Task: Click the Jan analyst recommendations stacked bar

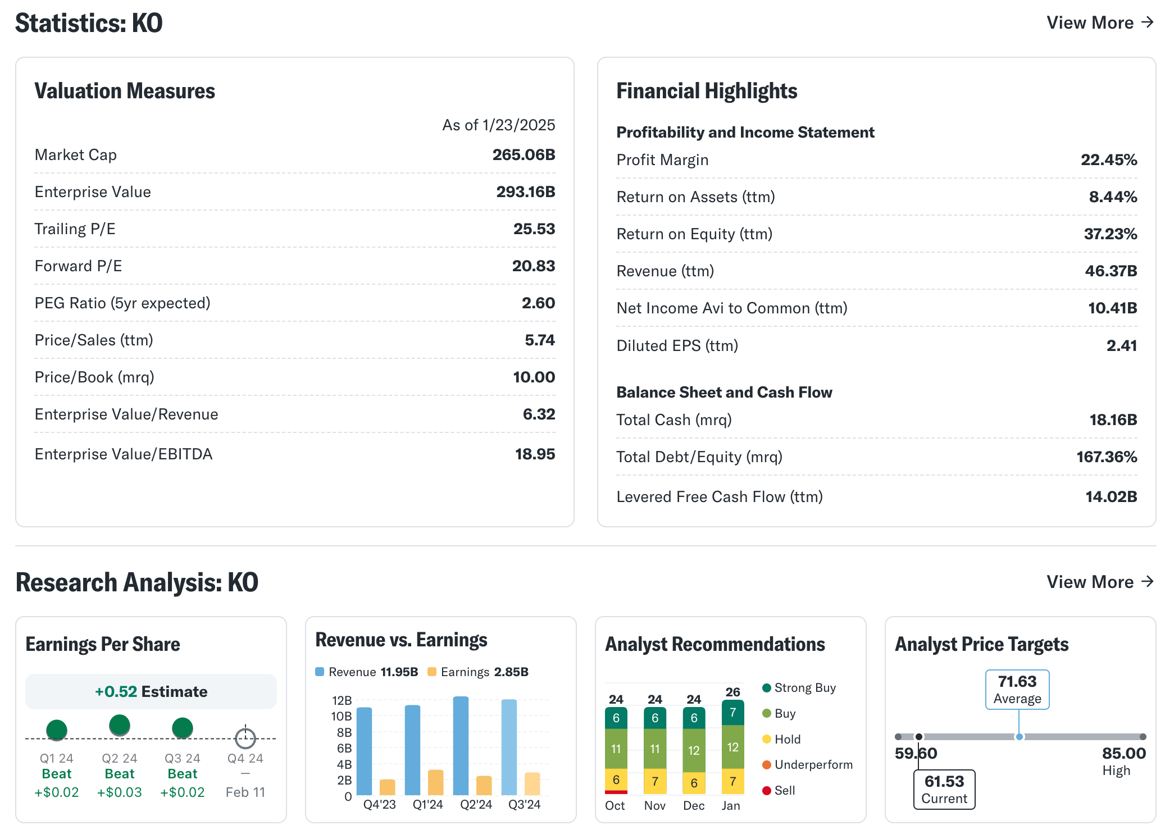Action: pyautogui.click(x=732, y=747)
